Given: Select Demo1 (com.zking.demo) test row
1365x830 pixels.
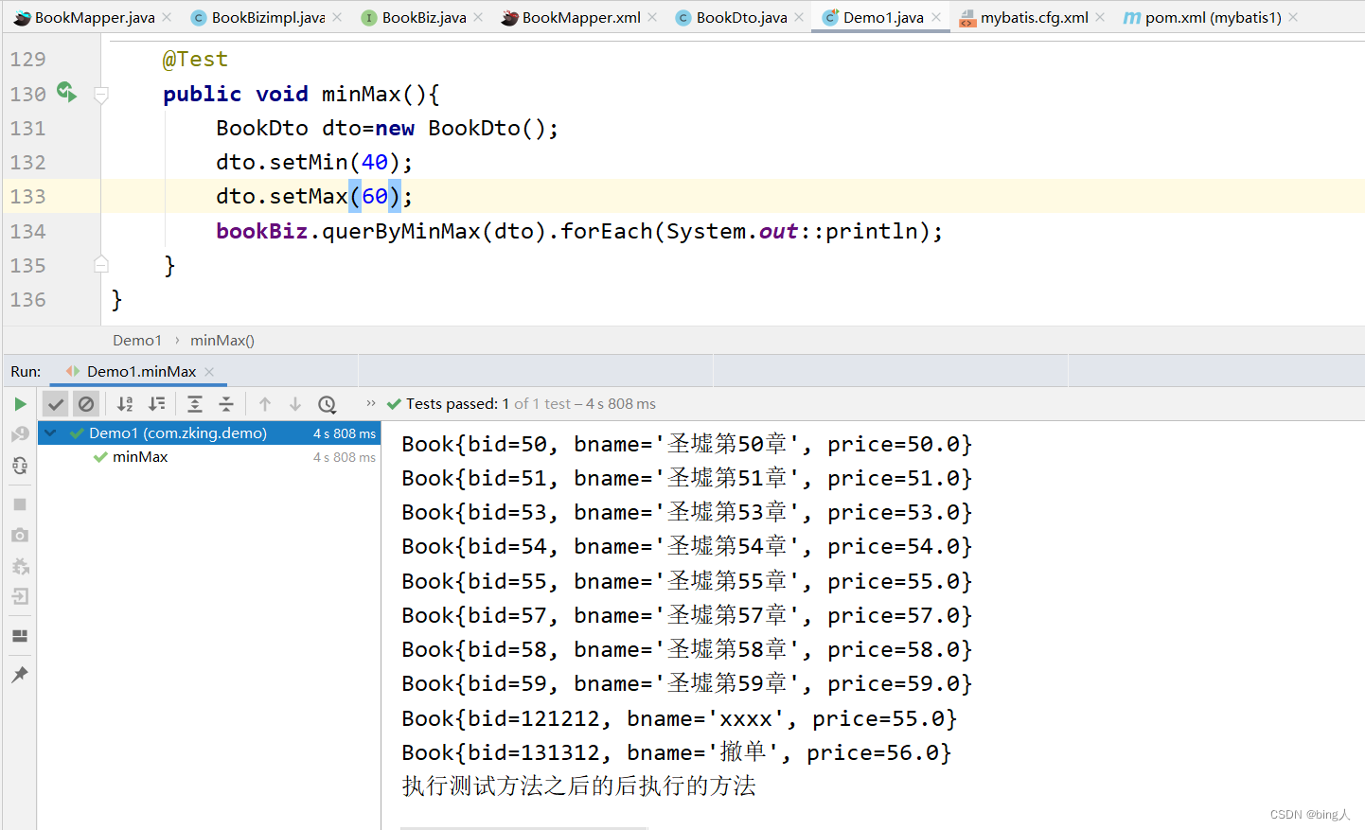Looking at the screenshot, I should [x=209, y=433].
